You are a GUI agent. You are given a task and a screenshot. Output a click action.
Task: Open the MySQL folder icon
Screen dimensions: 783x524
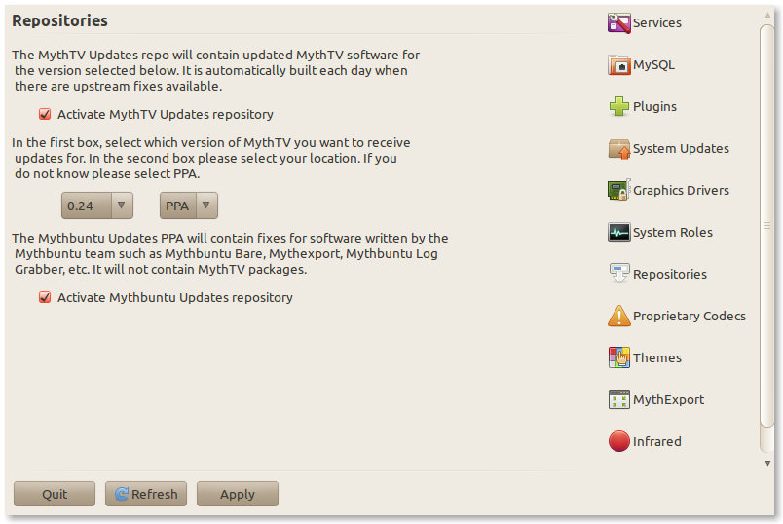pyautogui.click(x=618, y=65)
